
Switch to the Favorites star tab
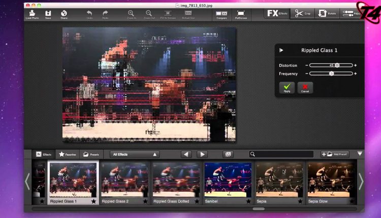tap(68, 155)
